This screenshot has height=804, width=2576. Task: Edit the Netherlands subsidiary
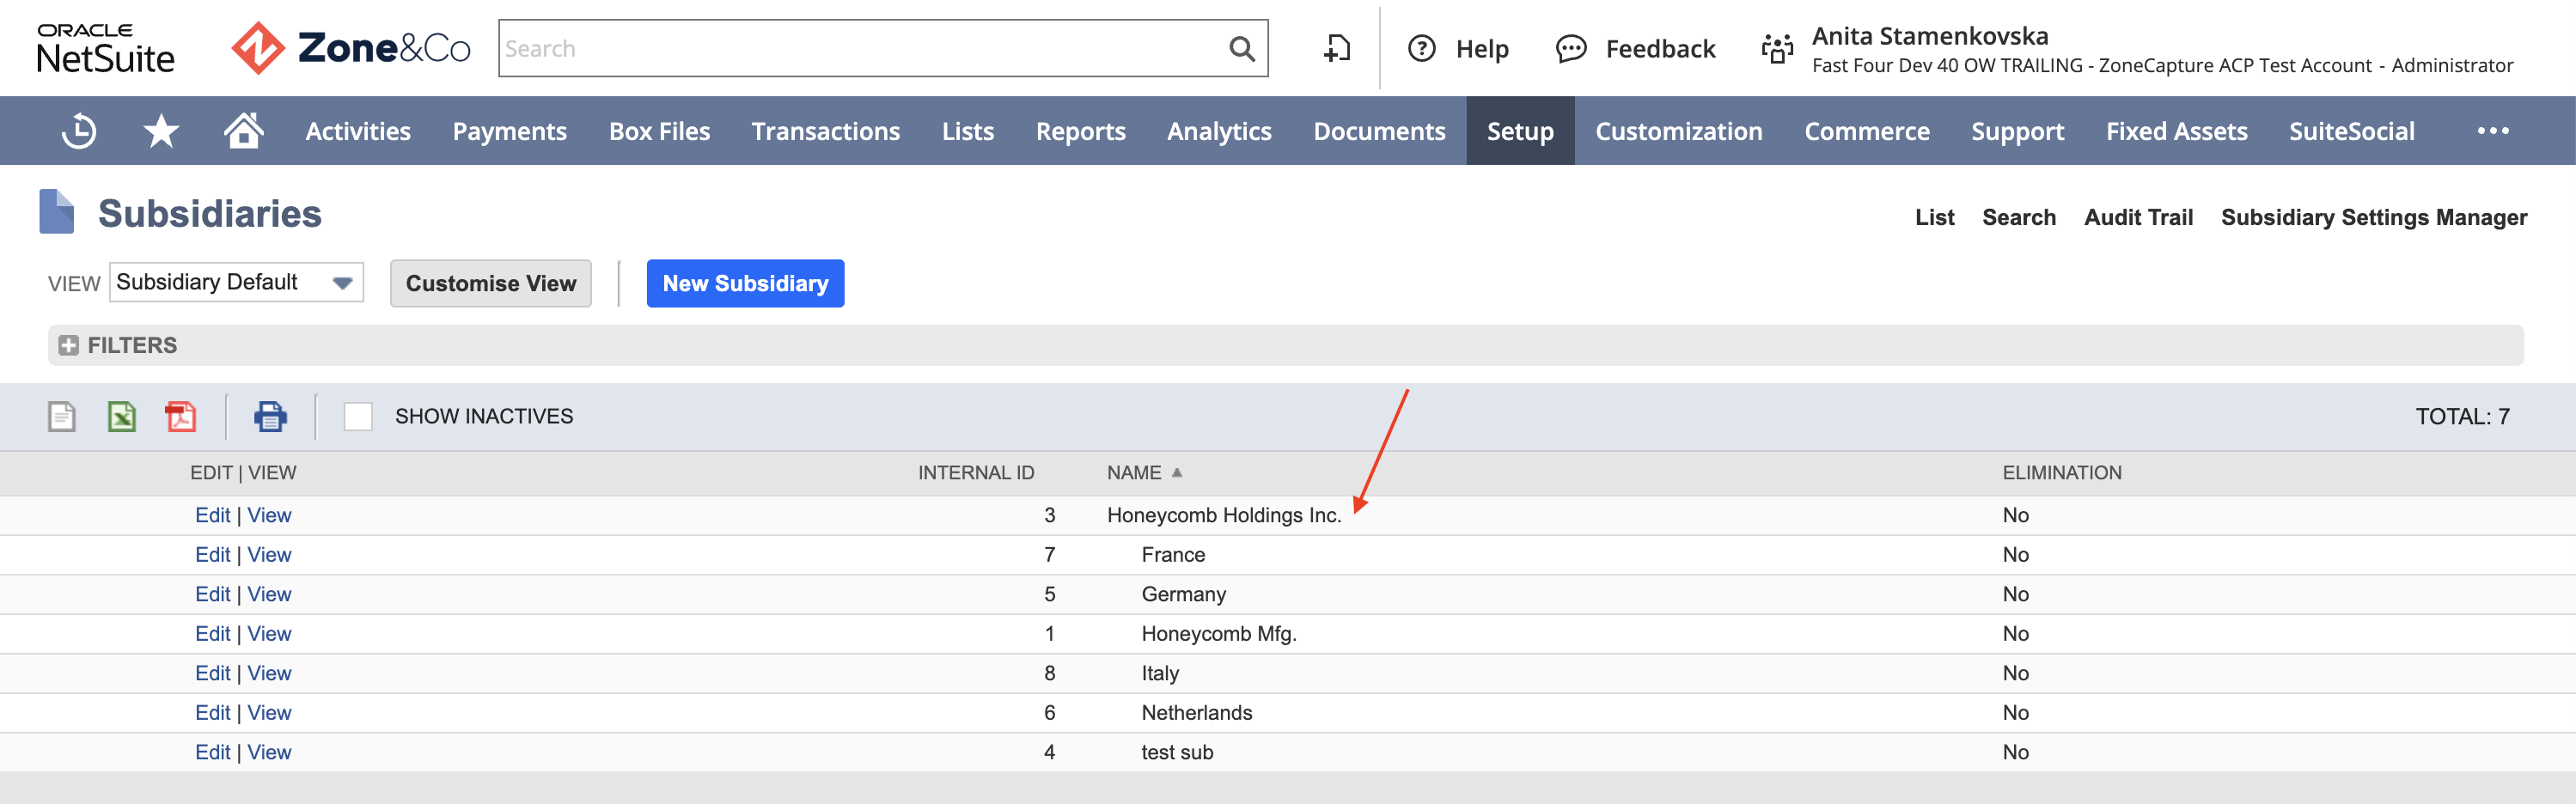[212, 712]
